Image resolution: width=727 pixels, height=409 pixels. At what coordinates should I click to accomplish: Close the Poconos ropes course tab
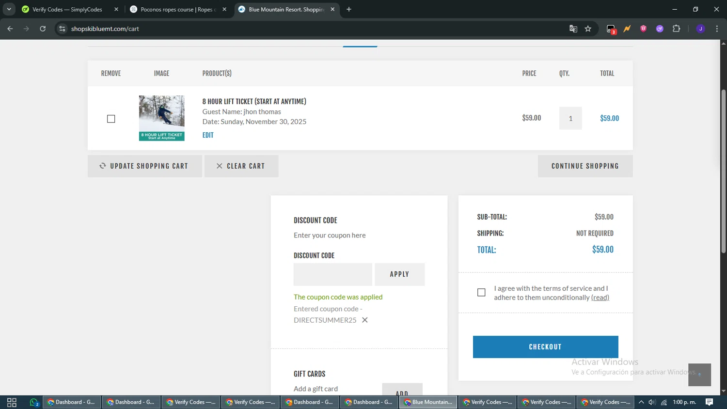tap(224, 9)
